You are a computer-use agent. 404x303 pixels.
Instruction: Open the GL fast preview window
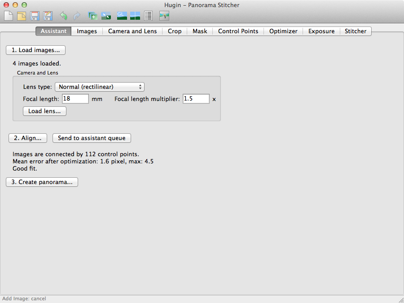122,16
